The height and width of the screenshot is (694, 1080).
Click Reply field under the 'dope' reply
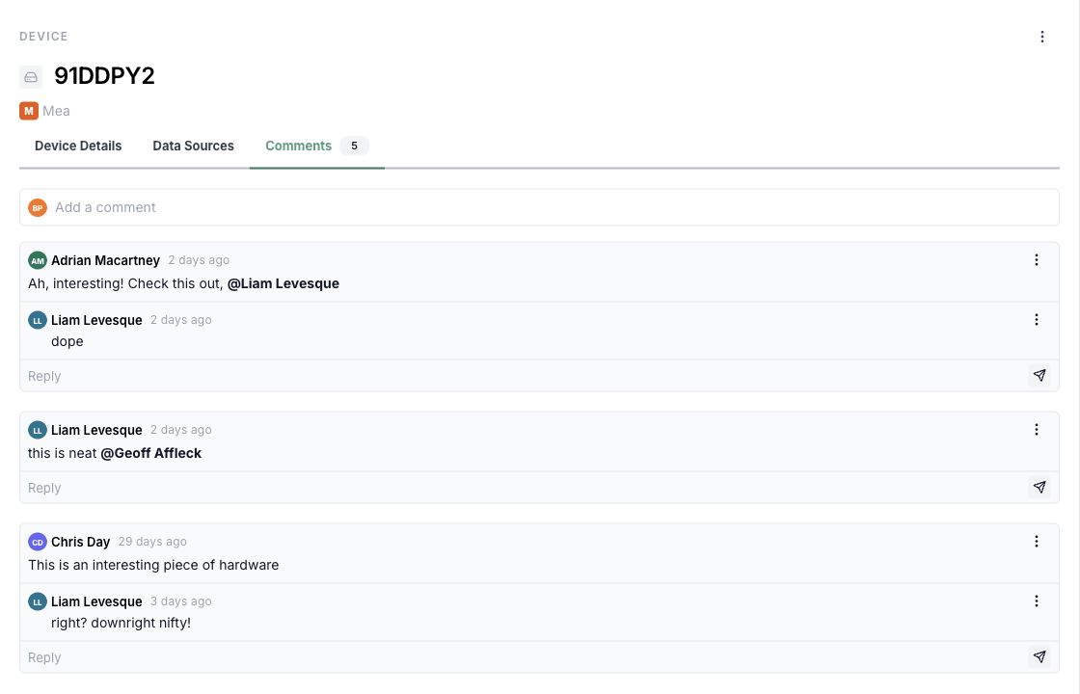(524, 376)
